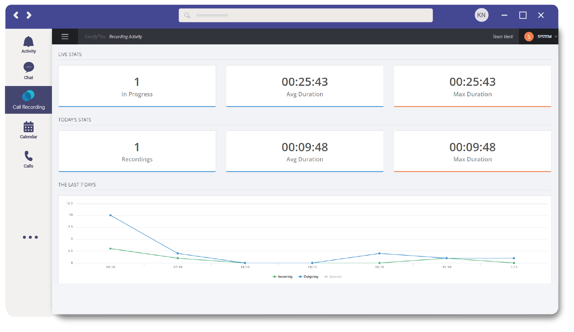Image resolution: width=574 pixels, height=332 pixels.
Task: Click the back navigation arrow
Action: [x=16, y=15]
